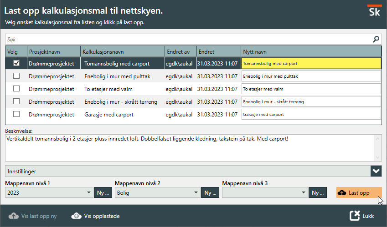Expand the Innstillinger section chevron
The image size is (387, 227).
(x=376, y=172)
